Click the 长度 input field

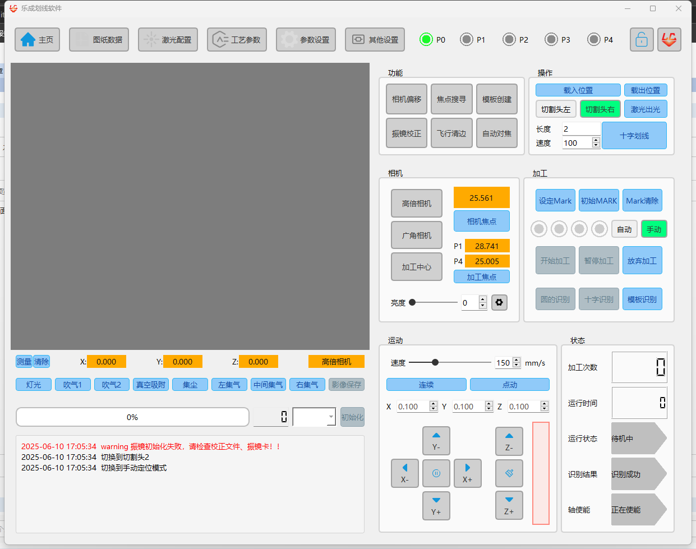(x=581, y=128)
